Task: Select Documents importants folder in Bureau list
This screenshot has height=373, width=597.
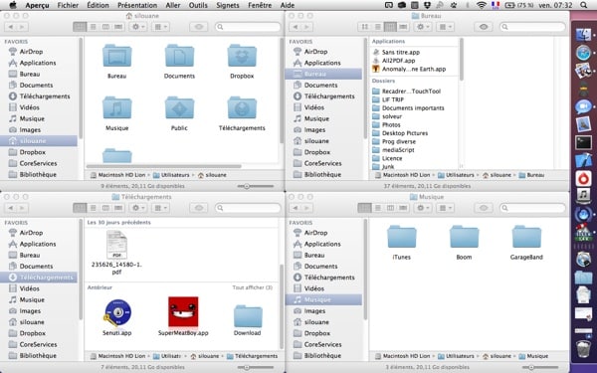Action: pyautogui.click(x=408, y=108)
